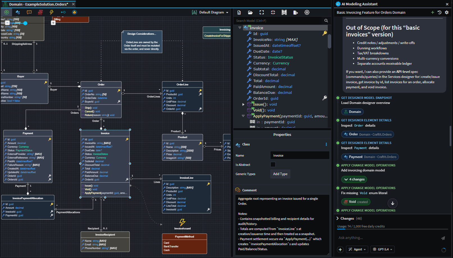Open the Agent mode dropdown
Screen dimensions: 453x258
point(357,249)
